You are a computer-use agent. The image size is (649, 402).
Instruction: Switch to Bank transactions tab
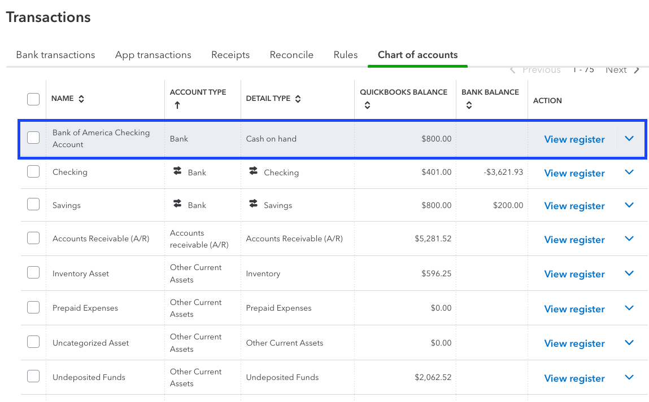[55, 55]
